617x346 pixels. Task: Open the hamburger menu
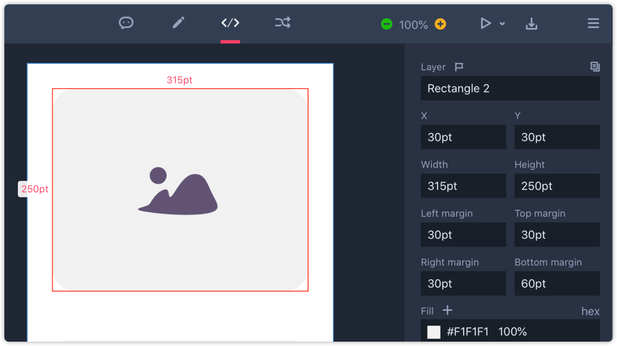click(x=593, y=23)
